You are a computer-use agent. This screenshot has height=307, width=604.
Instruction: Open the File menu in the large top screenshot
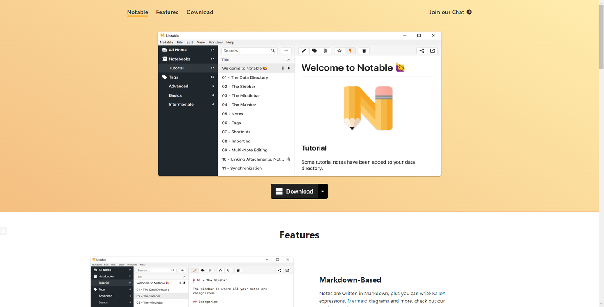[180, 42]
